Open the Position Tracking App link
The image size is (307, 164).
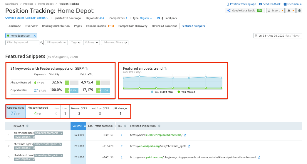point(241,4)
